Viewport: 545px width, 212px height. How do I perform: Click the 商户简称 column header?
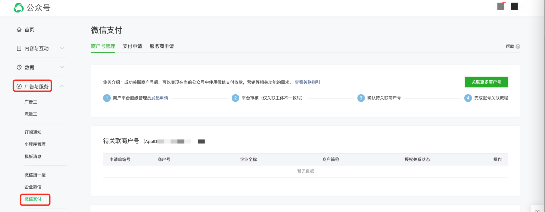331,159
